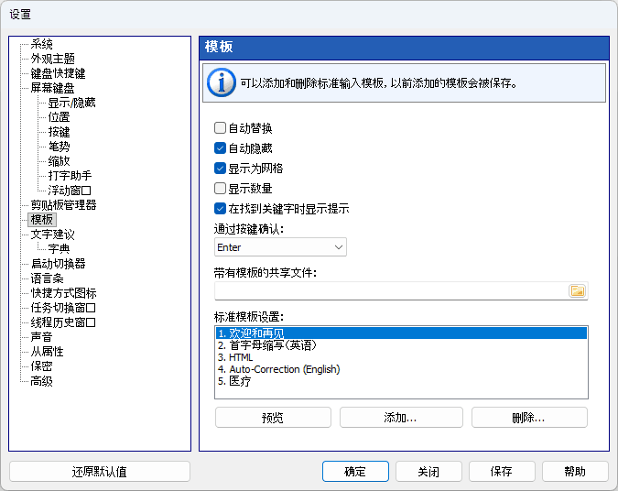Uncheck the 自动隐藏 checkbox

pos(220,147)
